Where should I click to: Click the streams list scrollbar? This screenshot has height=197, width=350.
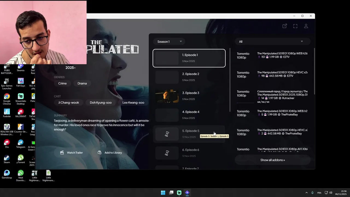click(314, 71)
